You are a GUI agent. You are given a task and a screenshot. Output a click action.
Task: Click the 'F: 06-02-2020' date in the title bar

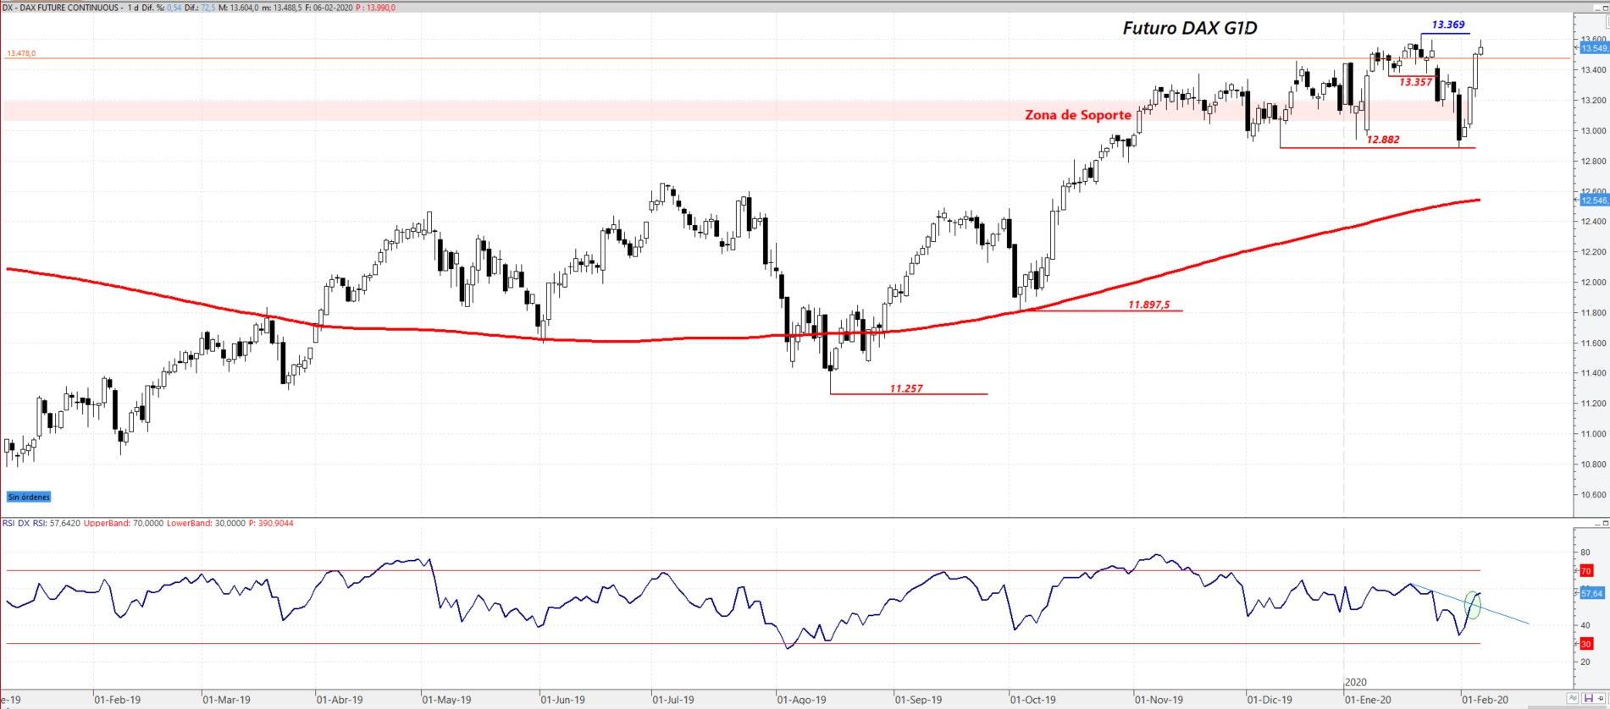pyautogui.click(x=327, y=8)
